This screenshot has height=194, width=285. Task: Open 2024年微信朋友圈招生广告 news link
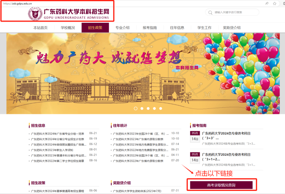(x=59, y=145)
